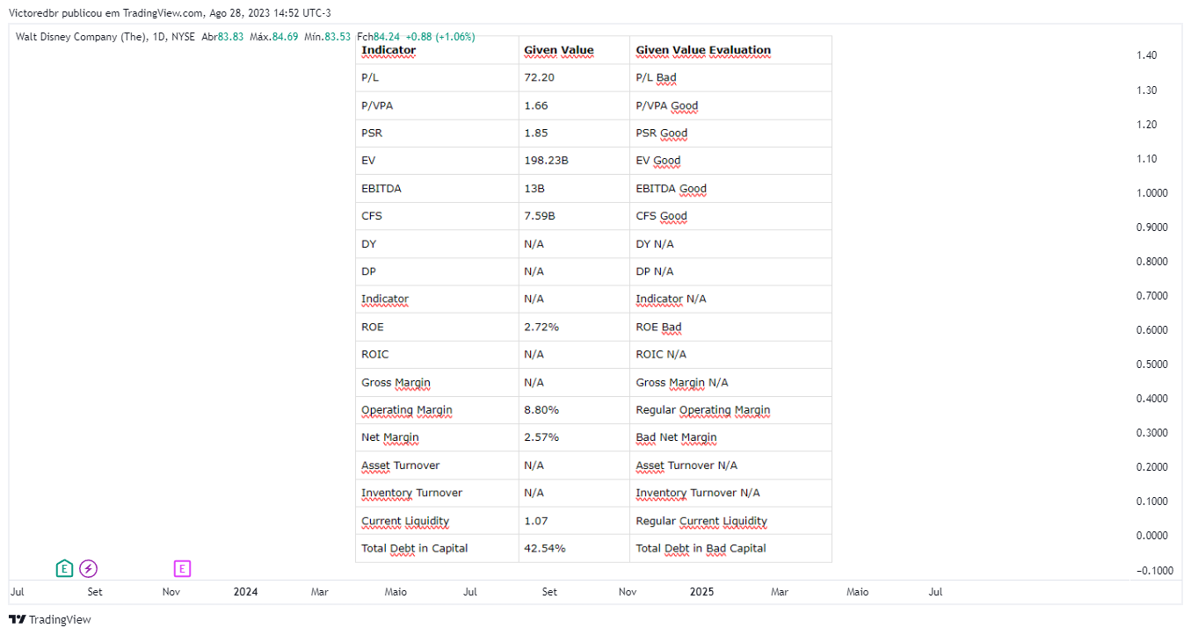Click the Given Value Evaluation header
Viewport: 1191px width, 635px height.
click(703, 50)
